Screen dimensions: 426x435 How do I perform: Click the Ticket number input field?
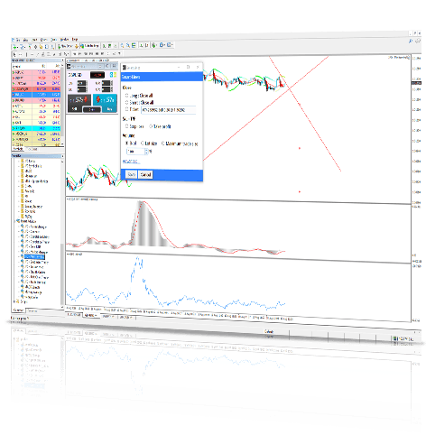168,110
